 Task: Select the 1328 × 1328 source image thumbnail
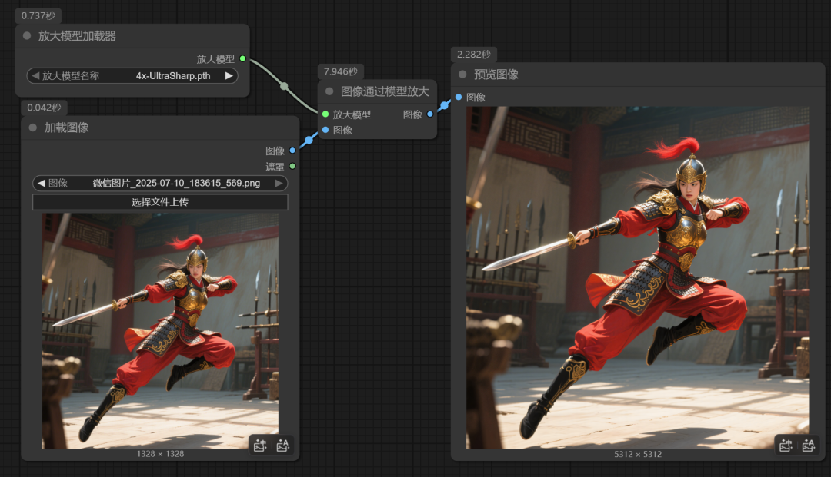pos(160,331)
